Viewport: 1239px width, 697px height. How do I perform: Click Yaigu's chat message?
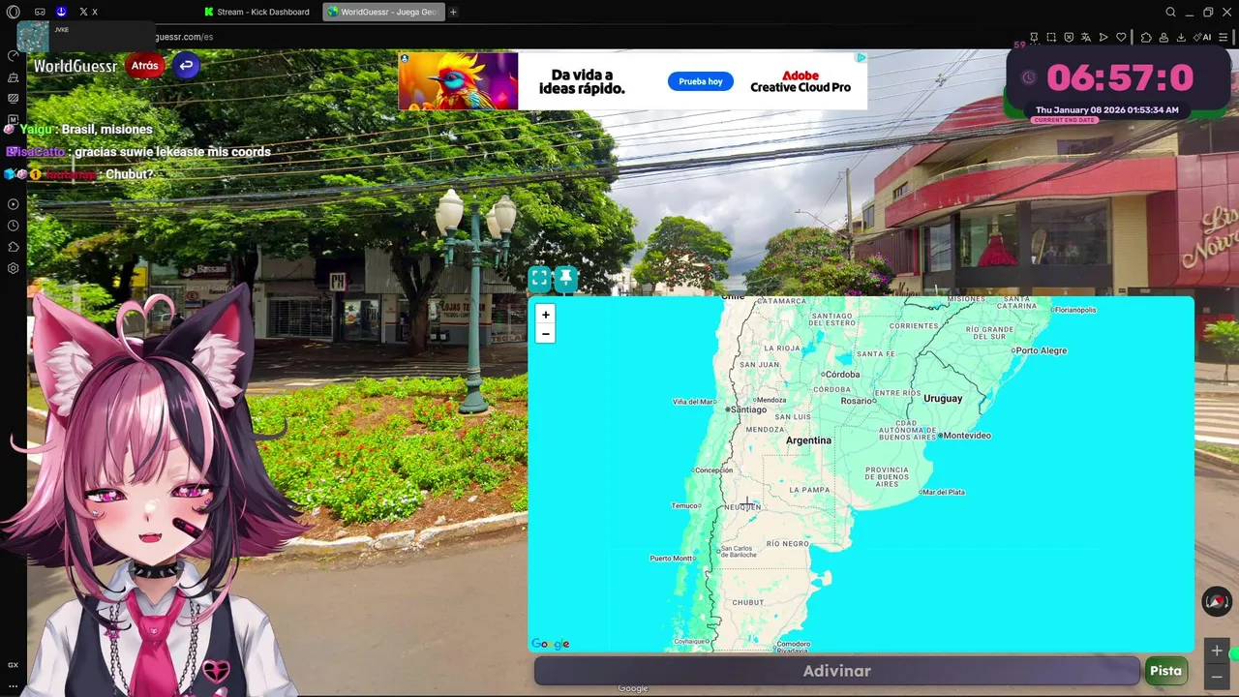pos(78,129)
